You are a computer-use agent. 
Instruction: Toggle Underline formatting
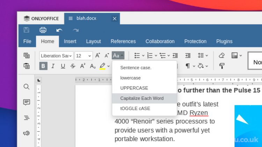click(x=63, y=66)
